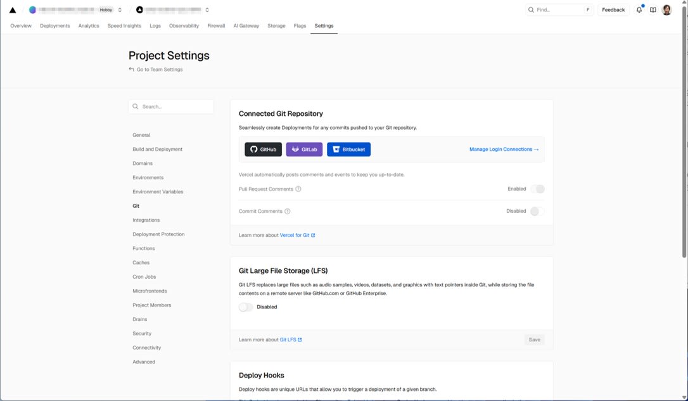Image resolution: width=688 pixels, height=401 pixels.
Task: Click the magnifier icon in settings search
Action: tap(135, 106)
